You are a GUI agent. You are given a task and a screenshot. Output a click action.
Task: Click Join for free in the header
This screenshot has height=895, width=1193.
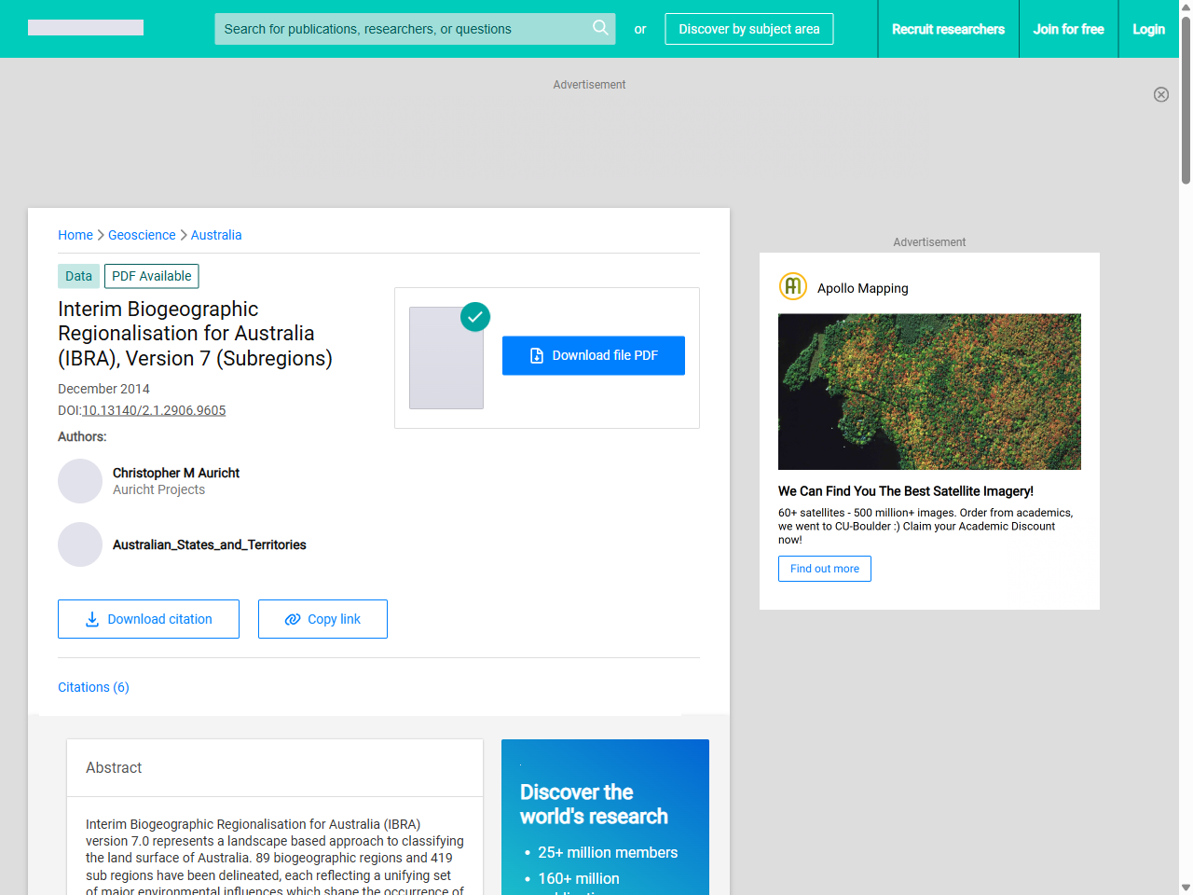tap(1068, 29)
